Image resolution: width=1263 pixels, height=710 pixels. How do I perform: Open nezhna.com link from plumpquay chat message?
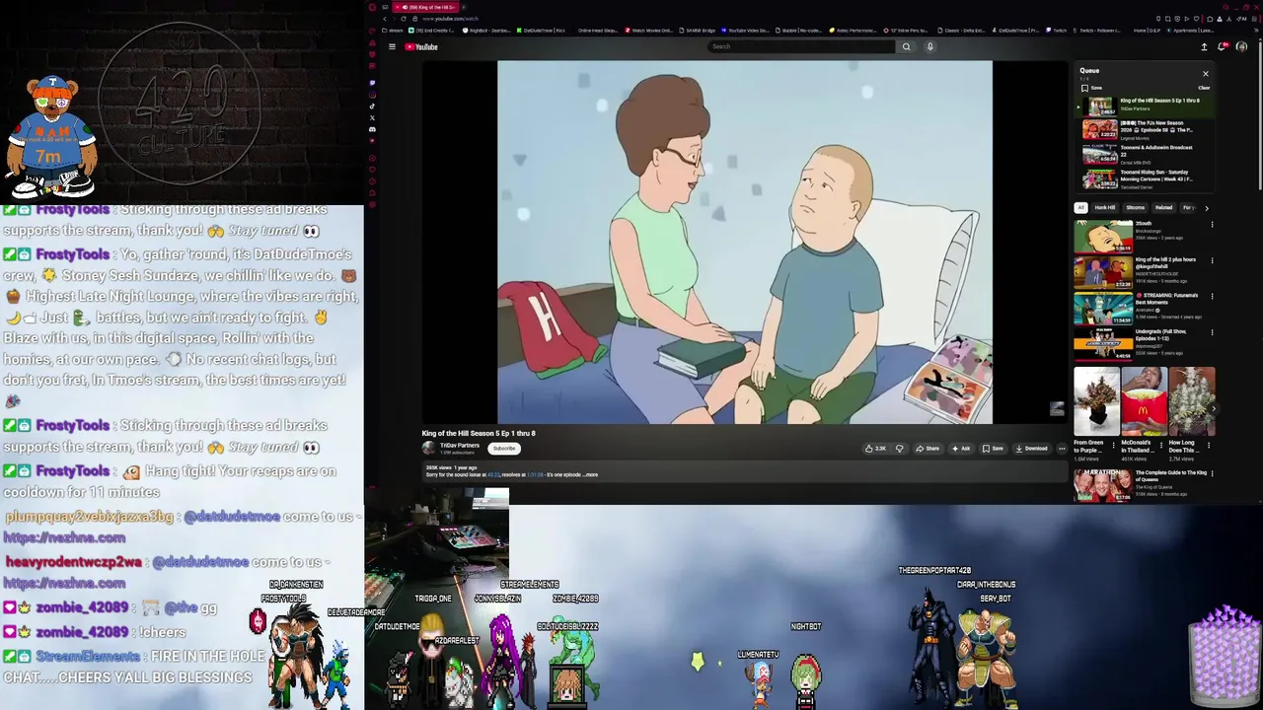(64, 537)
